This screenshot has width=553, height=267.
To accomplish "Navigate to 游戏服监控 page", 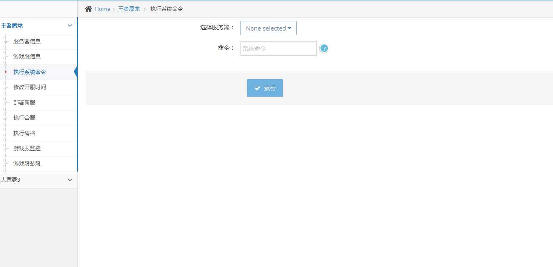I will click(x=27, y=148).
